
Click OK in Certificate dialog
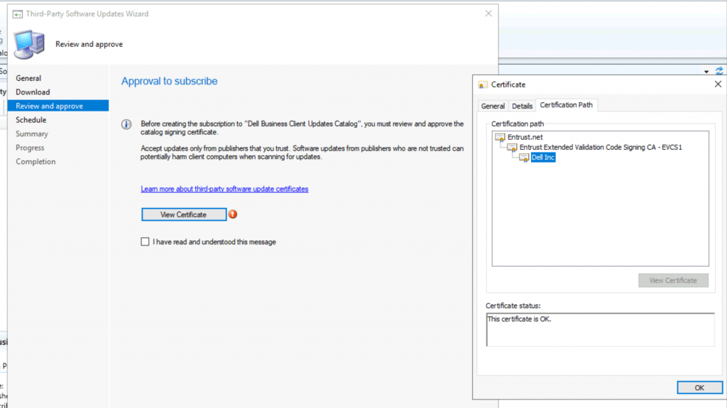(699, 387)
